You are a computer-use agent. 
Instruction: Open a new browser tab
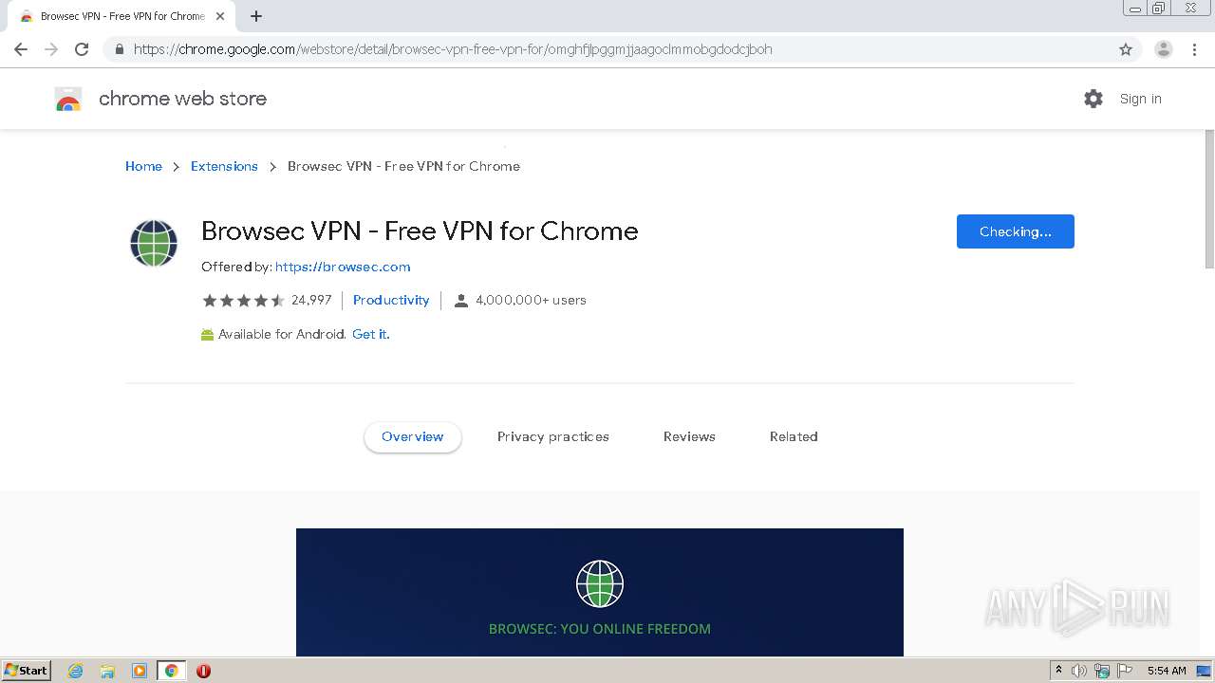(x=256, y=16)
